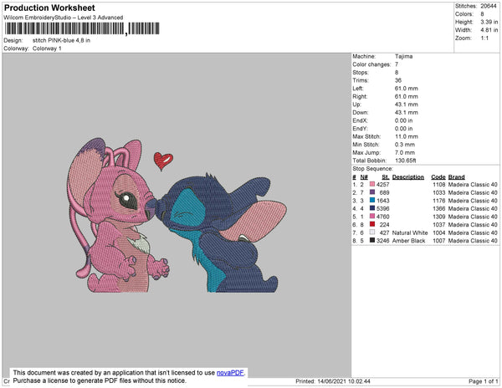Click the 'Color changes:' label
Image resolution: width=502 pixels, height=388 pixels.
coord(371,64)
